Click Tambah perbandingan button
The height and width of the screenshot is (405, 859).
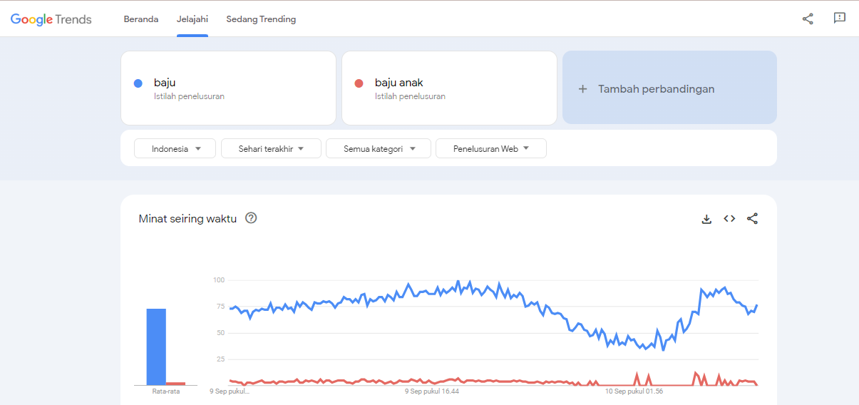point(669,88)
